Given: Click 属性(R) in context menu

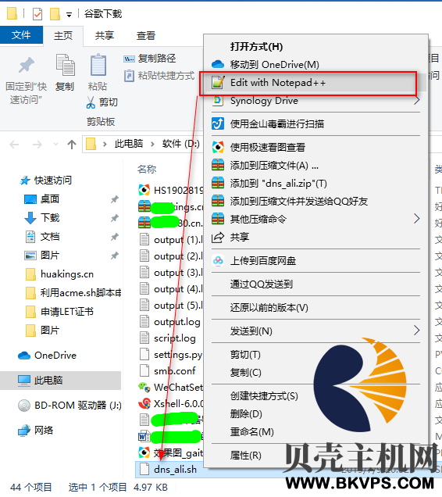Looking at the screenshot, I should pyautogui.click(x=245, y=455).
